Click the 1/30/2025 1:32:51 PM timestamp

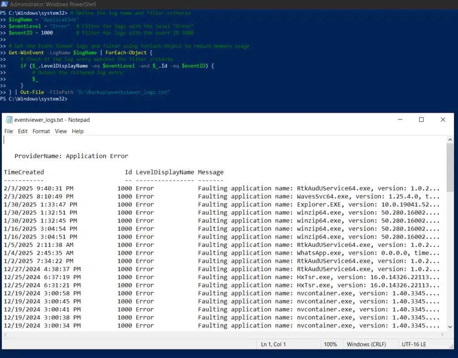pos(40,213)
